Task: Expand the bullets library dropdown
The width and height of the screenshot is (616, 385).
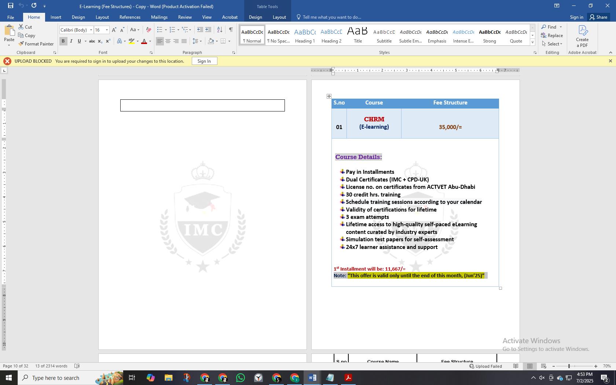Action: [166, 30]
